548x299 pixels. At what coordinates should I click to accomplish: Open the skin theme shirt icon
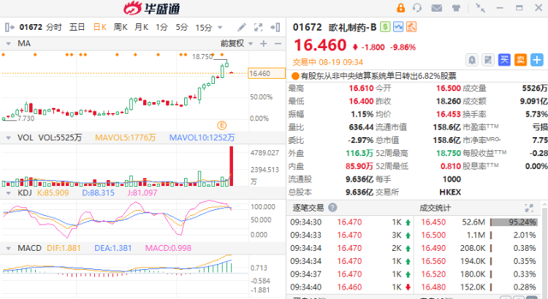[456, 8]
